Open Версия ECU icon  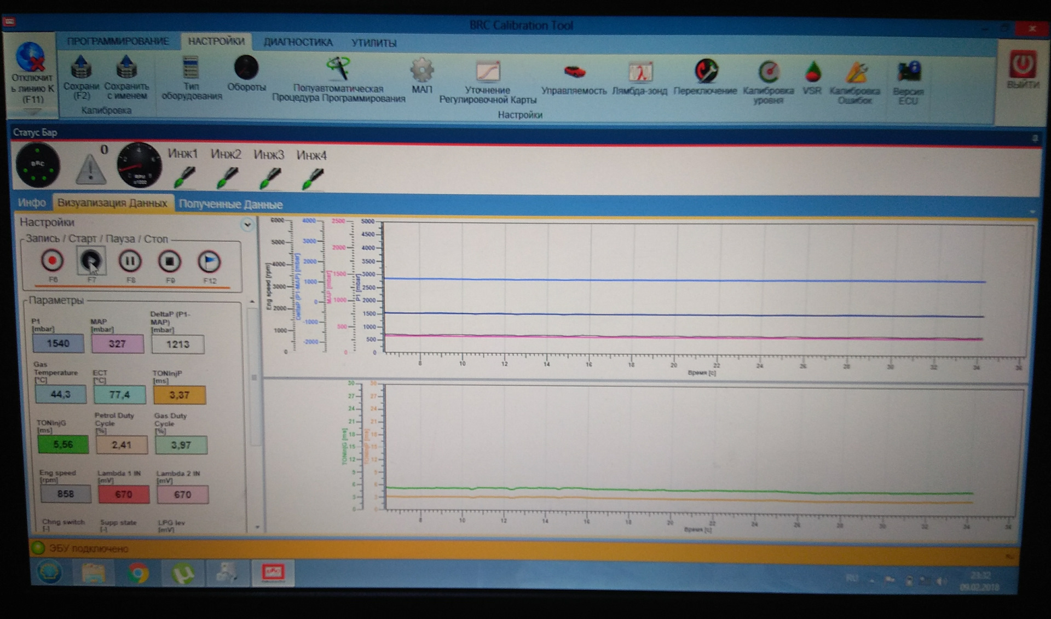pyautogui.click(x=909, y=73)
